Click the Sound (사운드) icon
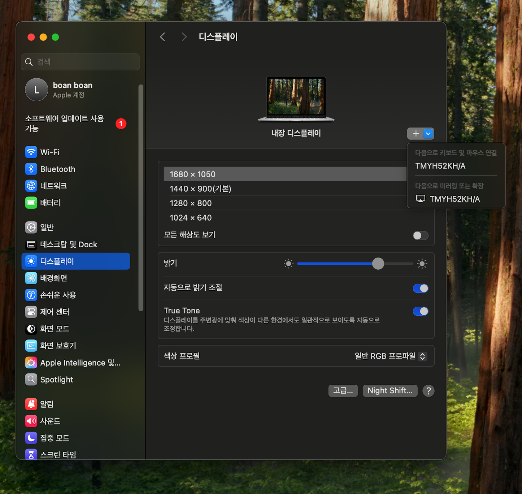 click(31, 421)
